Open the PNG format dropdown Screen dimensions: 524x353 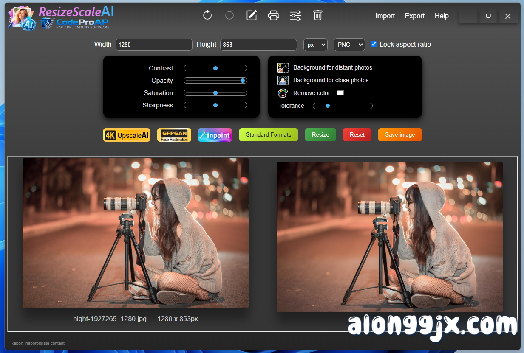coord(349,45)
